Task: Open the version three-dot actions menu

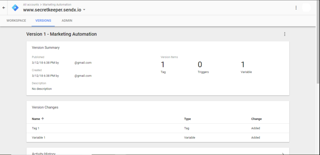Action: coord(285,34)
